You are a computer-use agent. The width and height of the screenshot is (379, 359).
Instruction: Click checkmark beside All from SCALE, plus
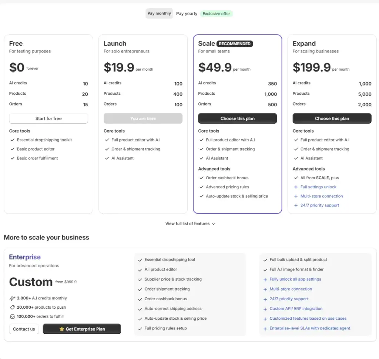pyautogui.click(x=296, y=178)
